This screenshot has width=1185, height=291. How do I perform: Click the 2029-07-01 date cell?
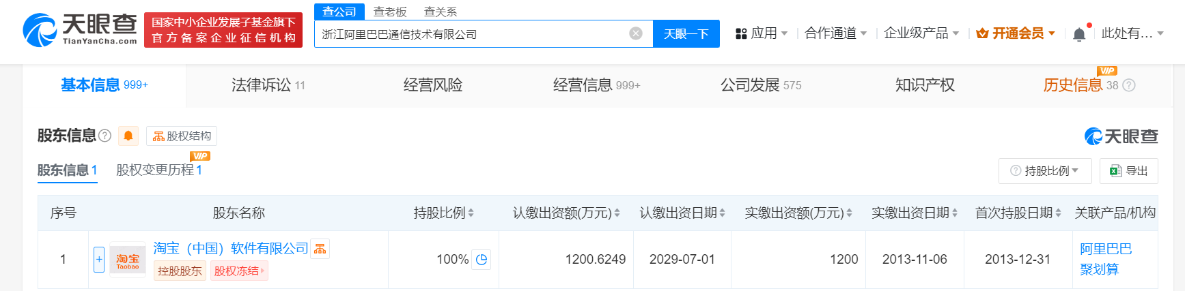(682, 259)
